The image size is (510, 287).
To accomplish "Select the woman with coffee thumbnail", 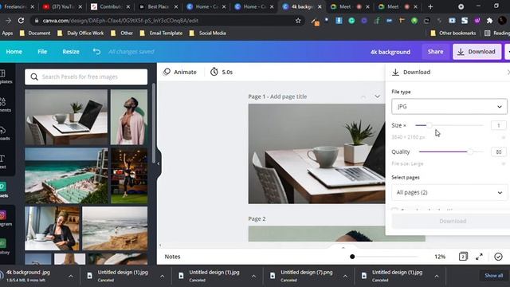I will coord(53,229).
